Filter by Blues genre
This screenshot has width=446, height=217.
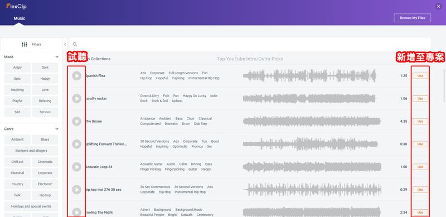pyautogui.click(x=45, y=140)
